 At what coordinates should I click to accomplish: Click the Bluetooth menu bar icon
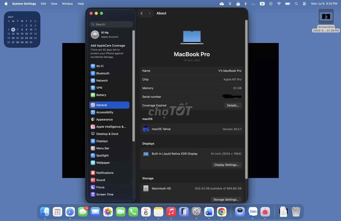click(x=245, y=4)
